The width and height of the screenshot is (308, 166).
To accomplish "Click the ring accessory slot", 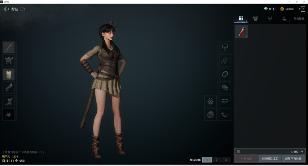I will click(225, 74).
